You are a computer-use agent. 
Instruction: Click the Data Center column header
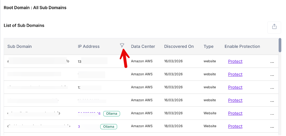pyautogui.click(x=143, y=47)
